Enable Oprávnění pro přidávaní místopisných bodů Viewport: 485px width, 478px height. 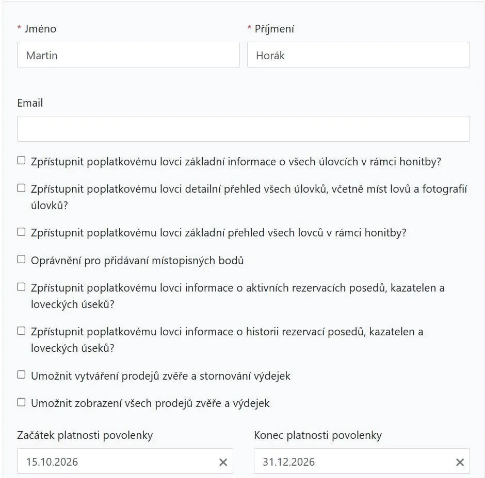click(x=21, y=259)
